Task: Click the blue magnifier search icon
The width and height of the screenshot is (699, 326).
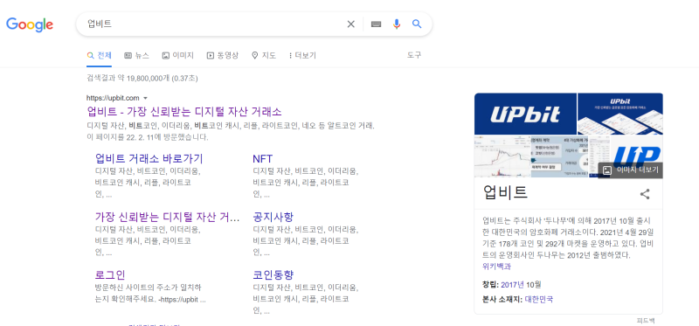Action: 417,24
